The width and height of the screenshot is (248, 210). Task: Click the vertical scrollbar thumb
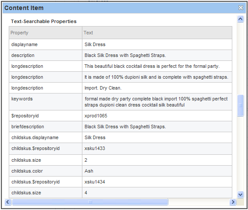pyautogui.click(x=241, y=105)
